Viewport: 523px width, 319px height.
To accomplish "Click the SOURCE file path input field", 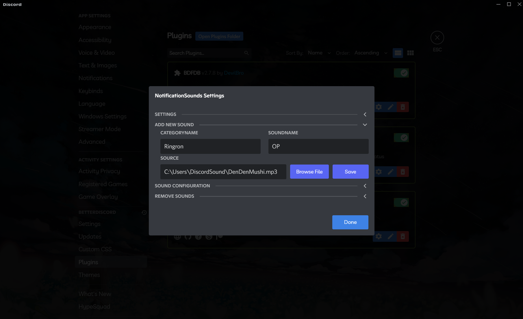I will (223, 171).
